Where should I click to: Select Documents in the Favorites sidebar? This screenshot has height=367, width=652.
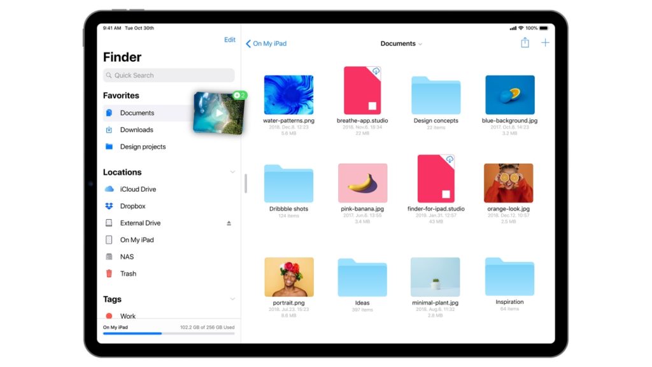click(137, 113)
